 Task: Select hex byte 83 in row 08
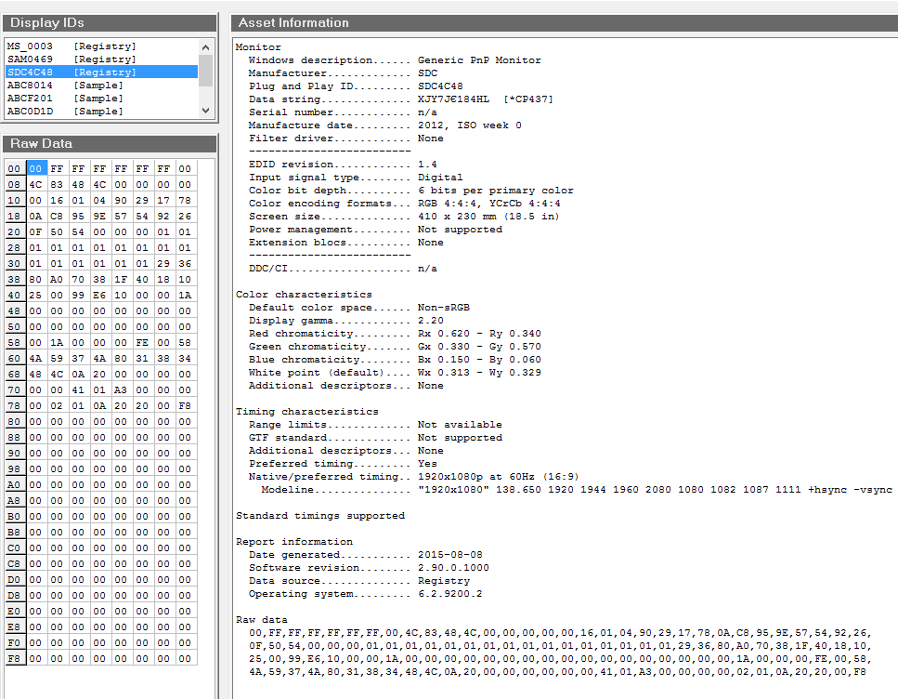click(x=57, y=185)
